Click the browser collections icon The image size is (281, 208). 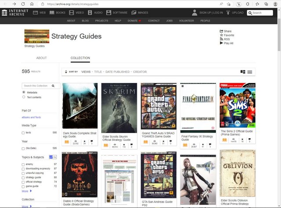pos(267,4)
